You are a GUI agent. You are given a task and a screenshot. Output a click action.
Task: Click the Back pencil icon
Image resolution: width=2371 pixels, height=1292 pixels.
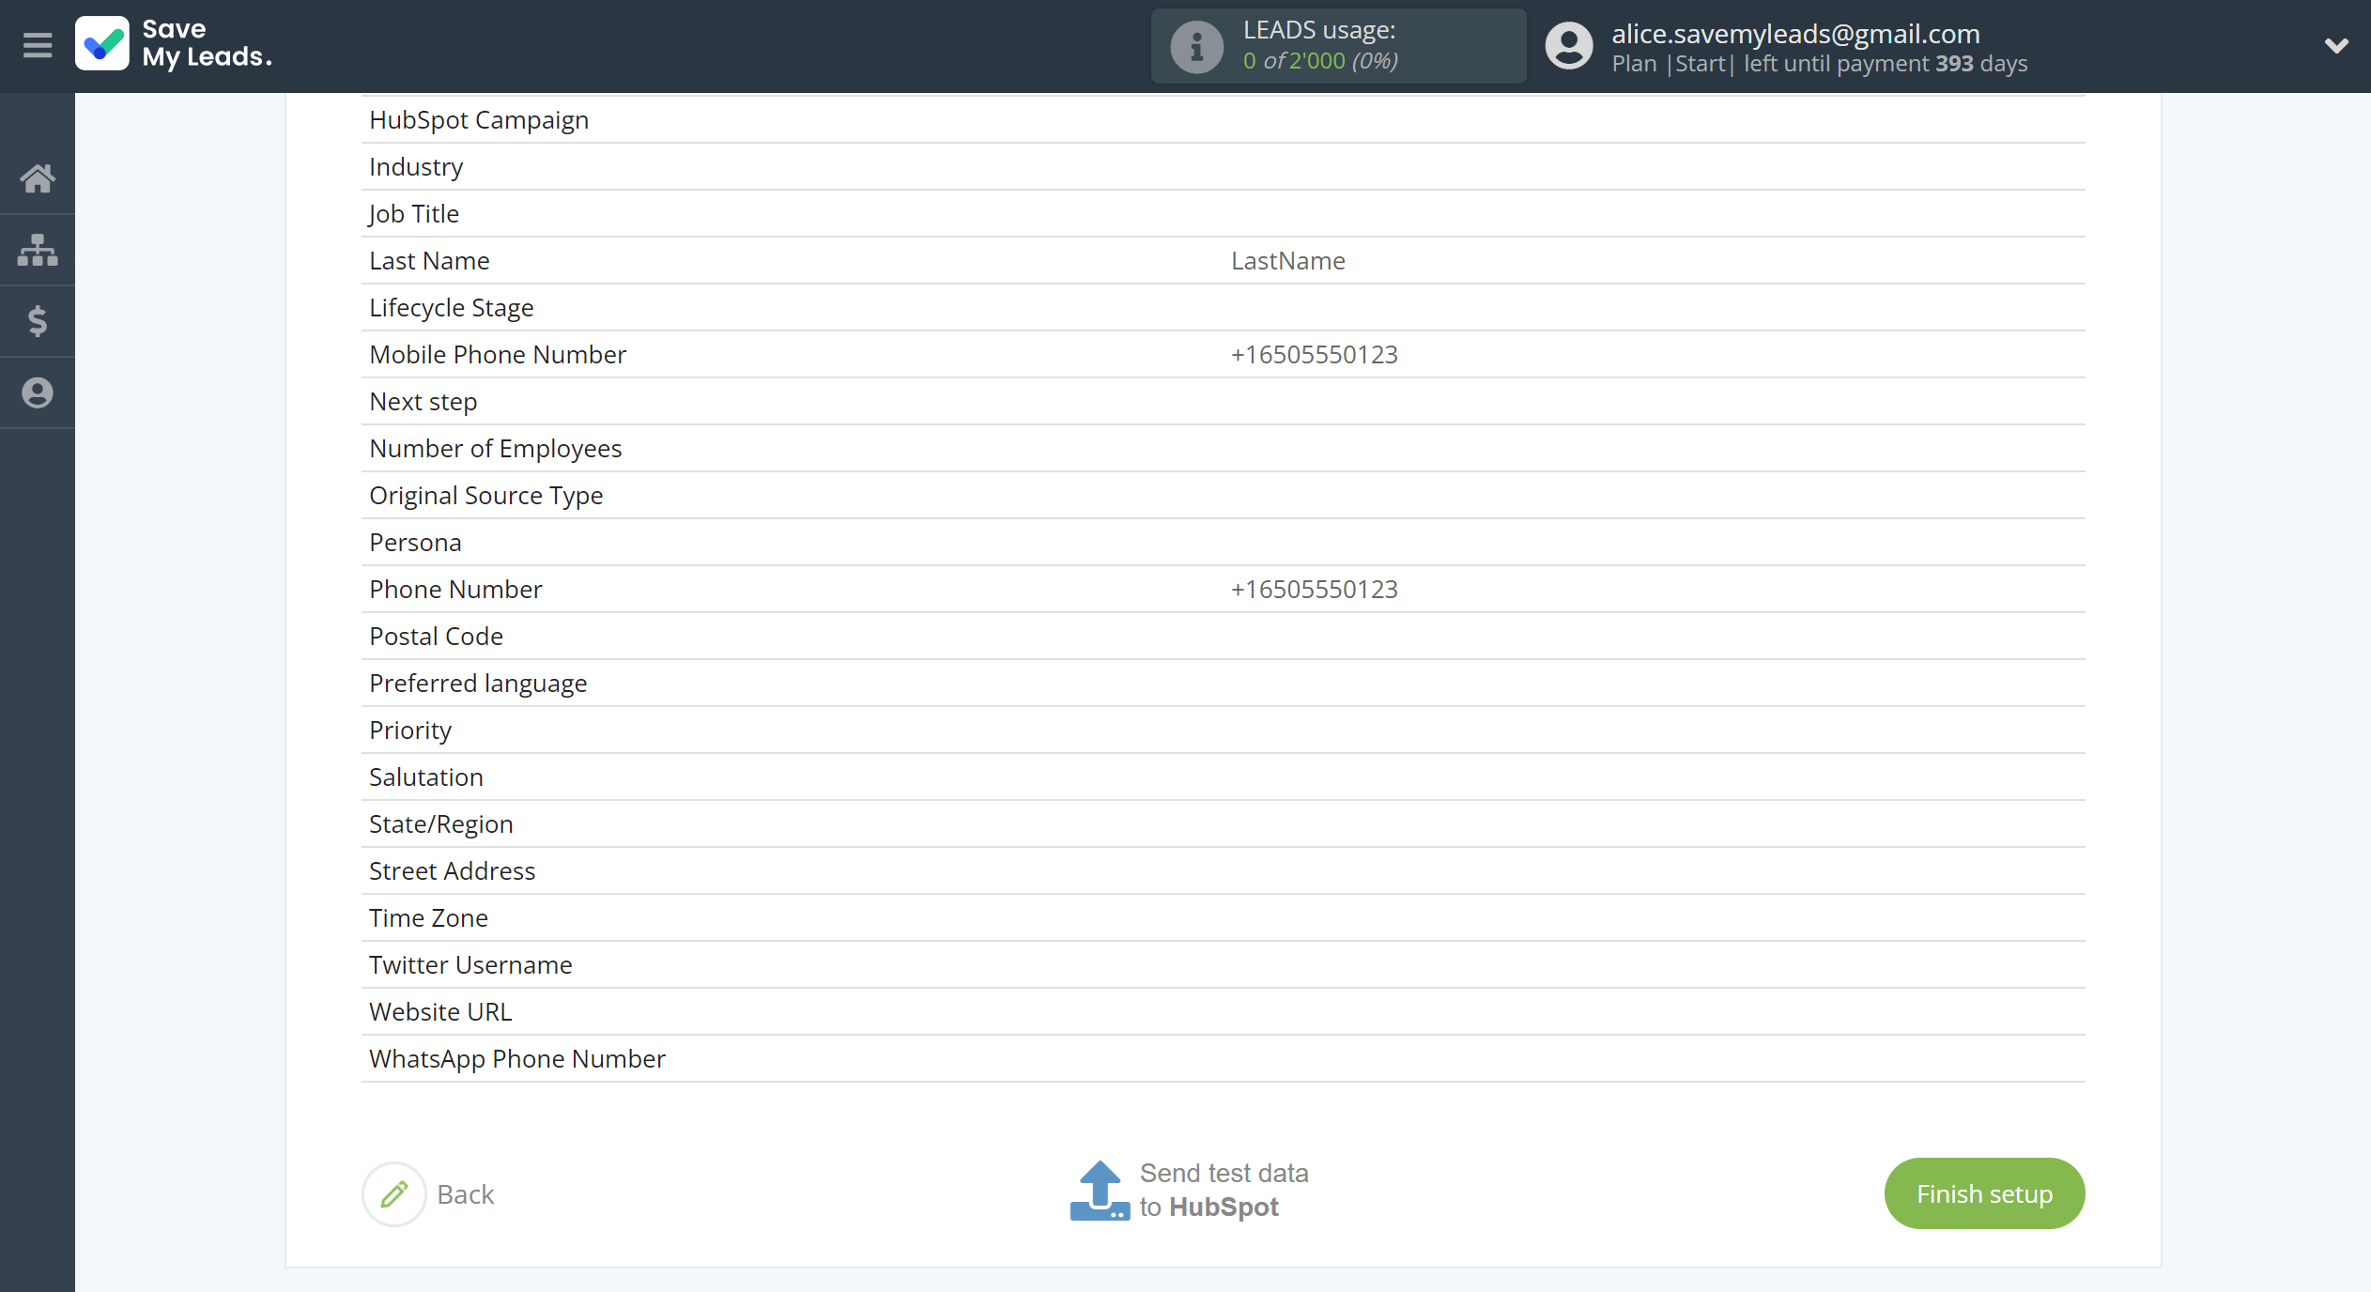point(394,1193)
